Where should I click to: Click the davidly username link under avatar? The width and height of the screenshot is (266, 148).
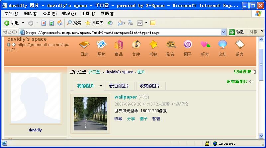point(35,130)
